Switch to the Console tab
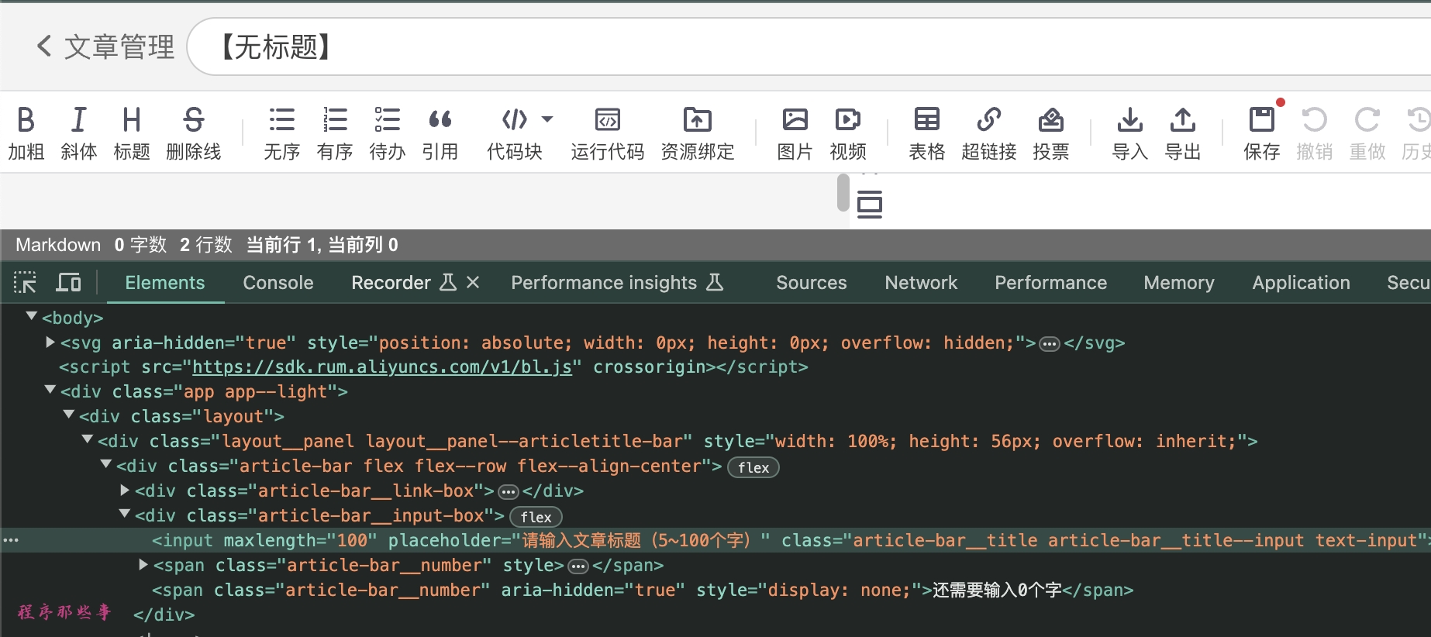Image resolution: width=1431 pixels, height=637 pixels. point(278,283)
